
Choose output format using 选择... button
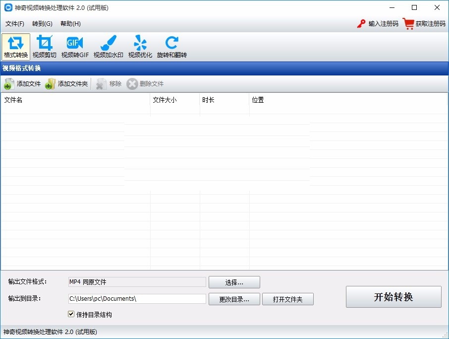point(234,282)
